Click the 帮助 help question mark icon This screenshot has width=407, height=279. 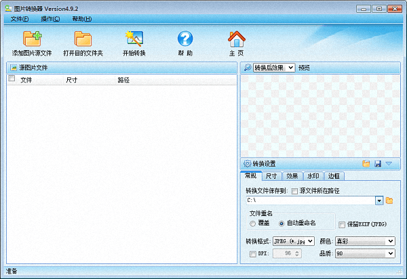[x=185, y=39]
